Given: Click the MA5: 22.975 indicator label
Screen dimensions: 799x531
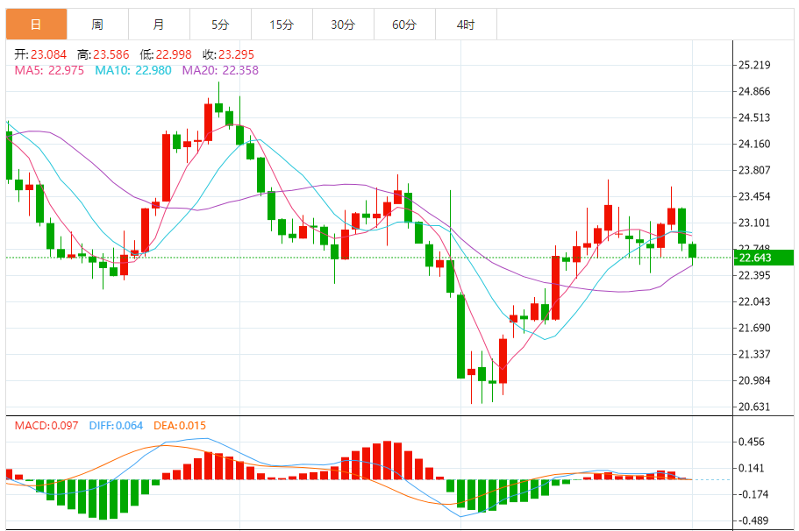Looking at the screenshot, I should 49,70.
